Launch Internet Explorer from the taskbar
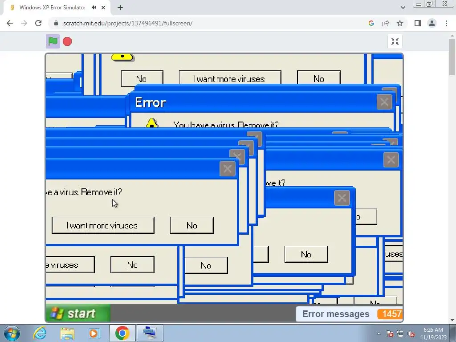 coord(40,333)
